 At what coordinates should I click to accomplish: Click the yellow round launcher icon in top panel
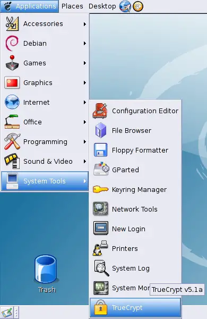pyautogui.click(x=138, y=6)
